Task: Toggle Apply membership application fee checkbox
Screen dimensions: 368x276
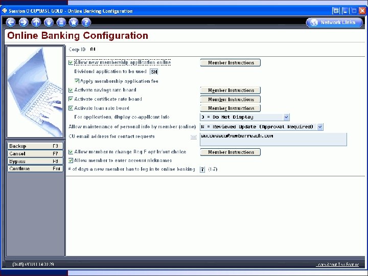Action: (77, 81)
